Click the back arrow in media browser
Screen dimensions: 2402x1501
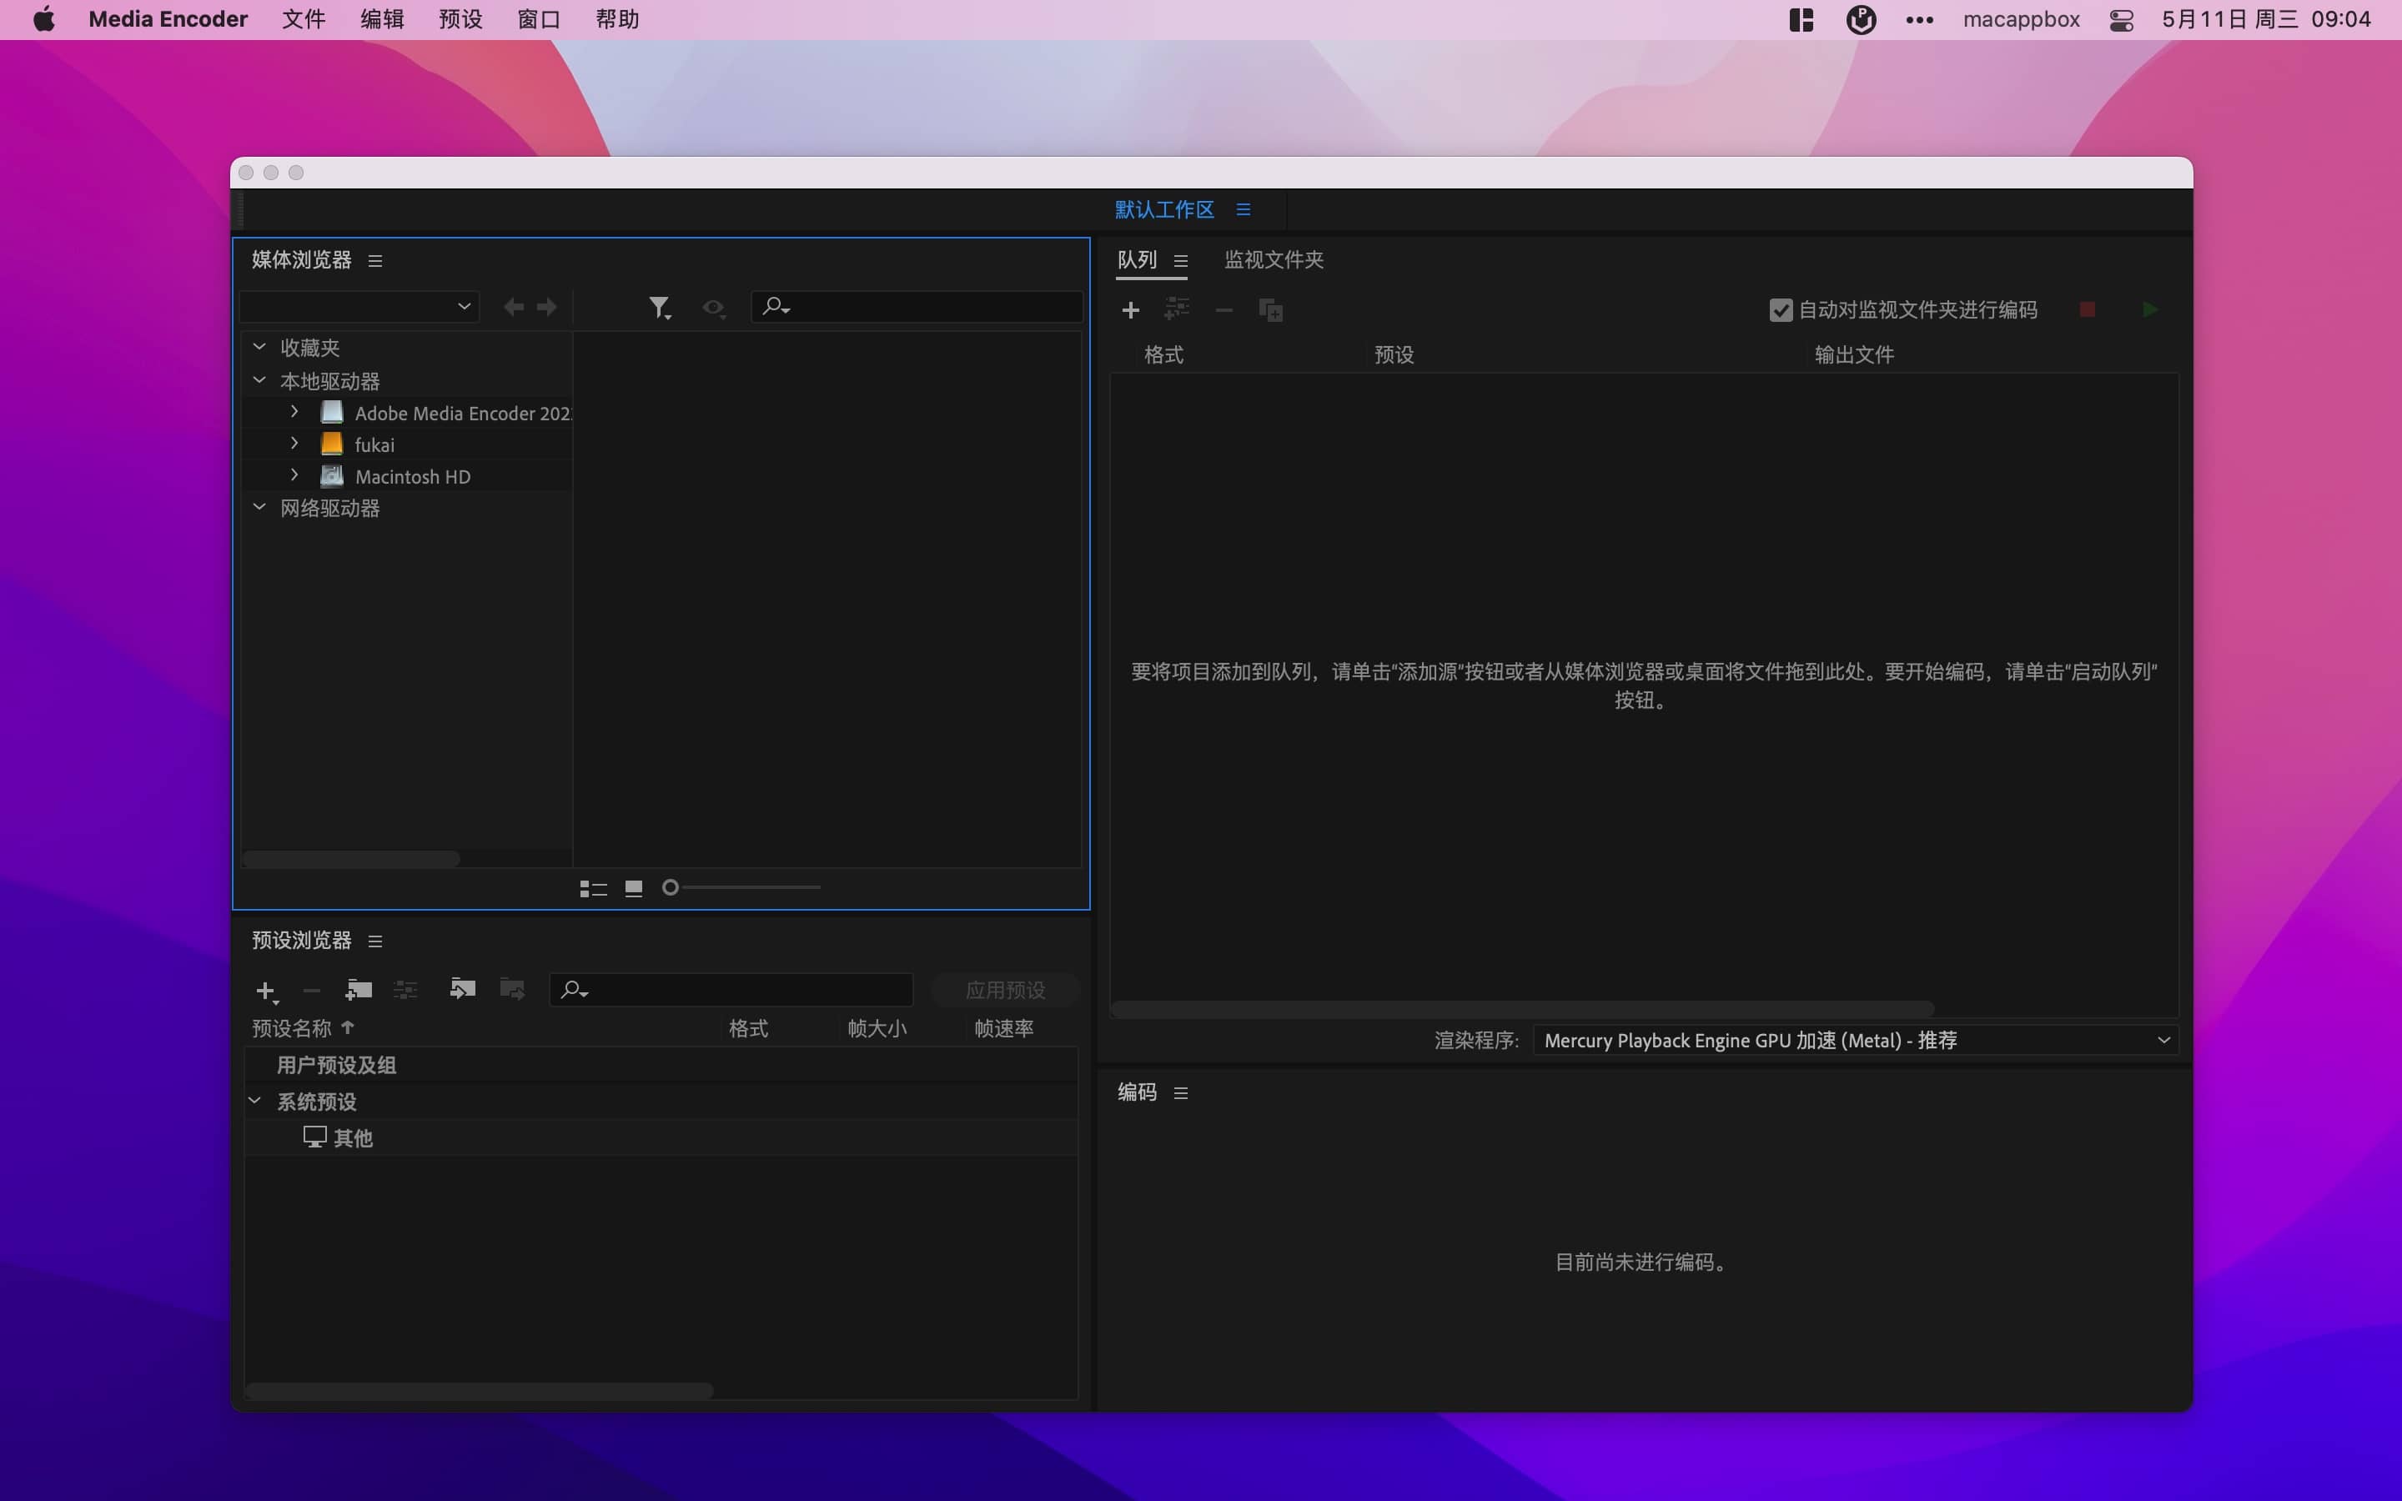coord(513,308)
